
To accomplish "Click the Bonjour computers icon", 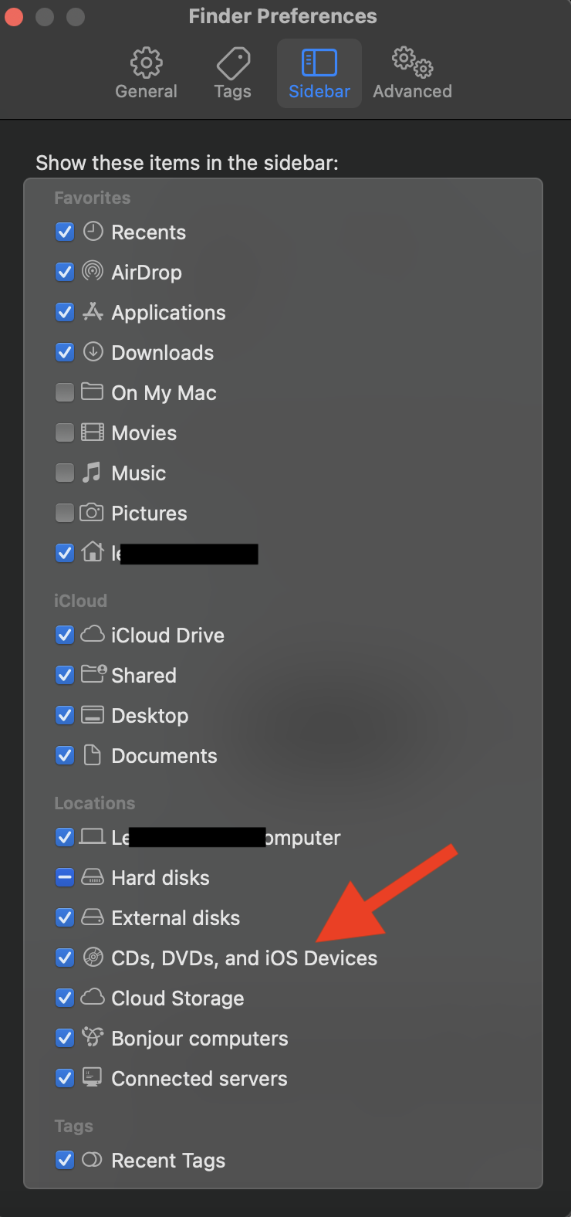I will coord(93,1038).
